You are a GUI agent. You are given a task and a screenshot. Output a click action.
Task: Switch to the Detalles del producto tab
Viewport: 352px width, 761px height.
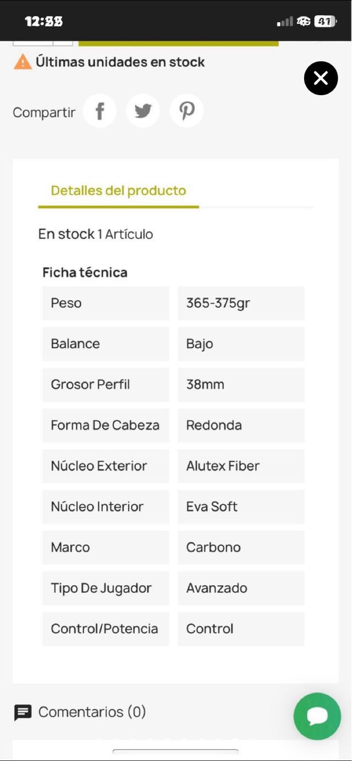pos(118,191)
